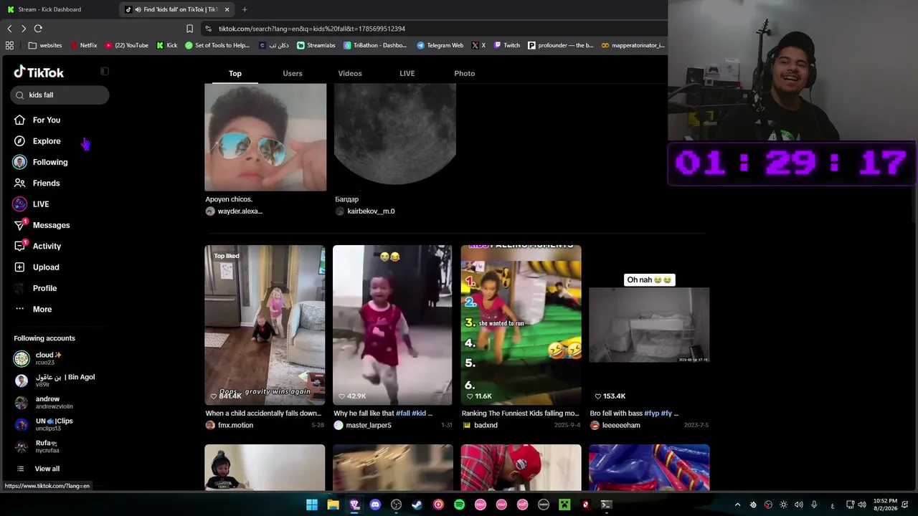Open Discord from the taskbar
The width and height of the screenshot is (918, 516).
tap(375, 505)
